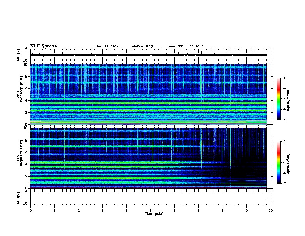305x236 pixels.
Task: Click the ch.1 spectrogram panel
Action: (x=149, y=94)
